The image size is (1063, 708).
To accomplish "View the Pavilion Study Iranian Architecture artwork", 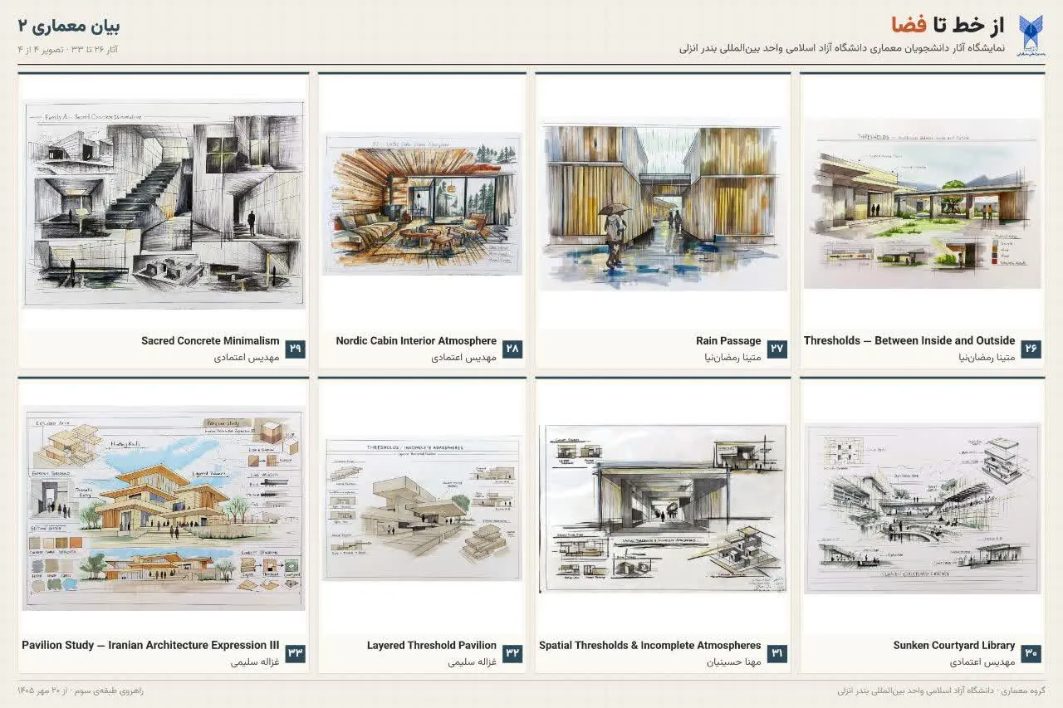I will pos(164,508).
